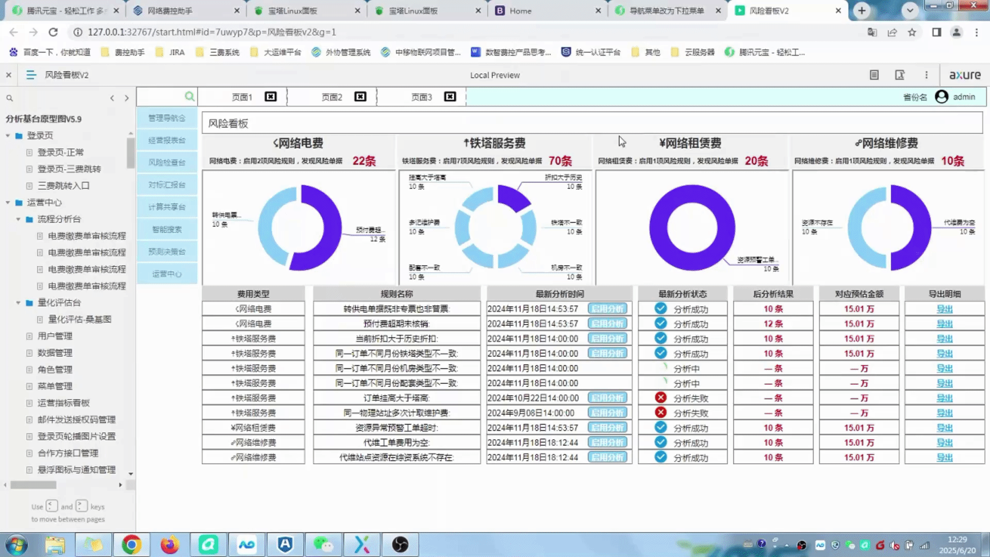Open WeChat from the taskbar
The width and height of the screenshot is (990, 557).
323,544
